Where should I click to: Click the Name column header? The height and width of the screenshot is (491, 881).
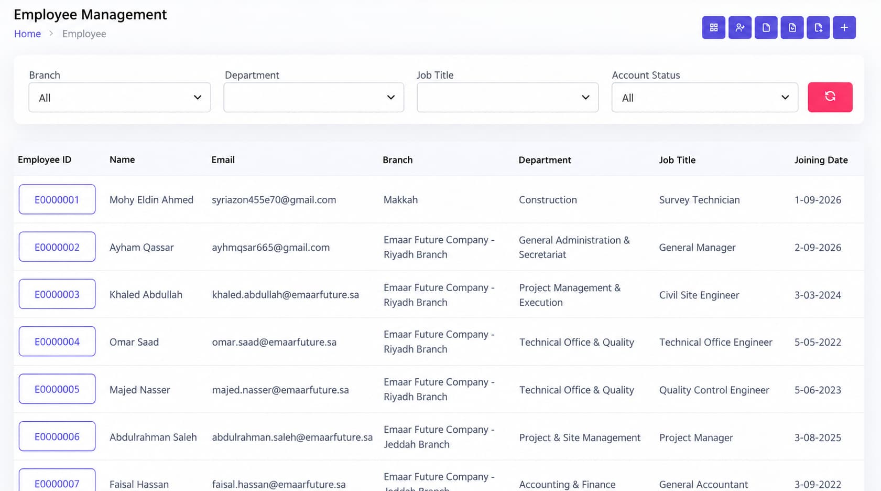pos(122,159)
